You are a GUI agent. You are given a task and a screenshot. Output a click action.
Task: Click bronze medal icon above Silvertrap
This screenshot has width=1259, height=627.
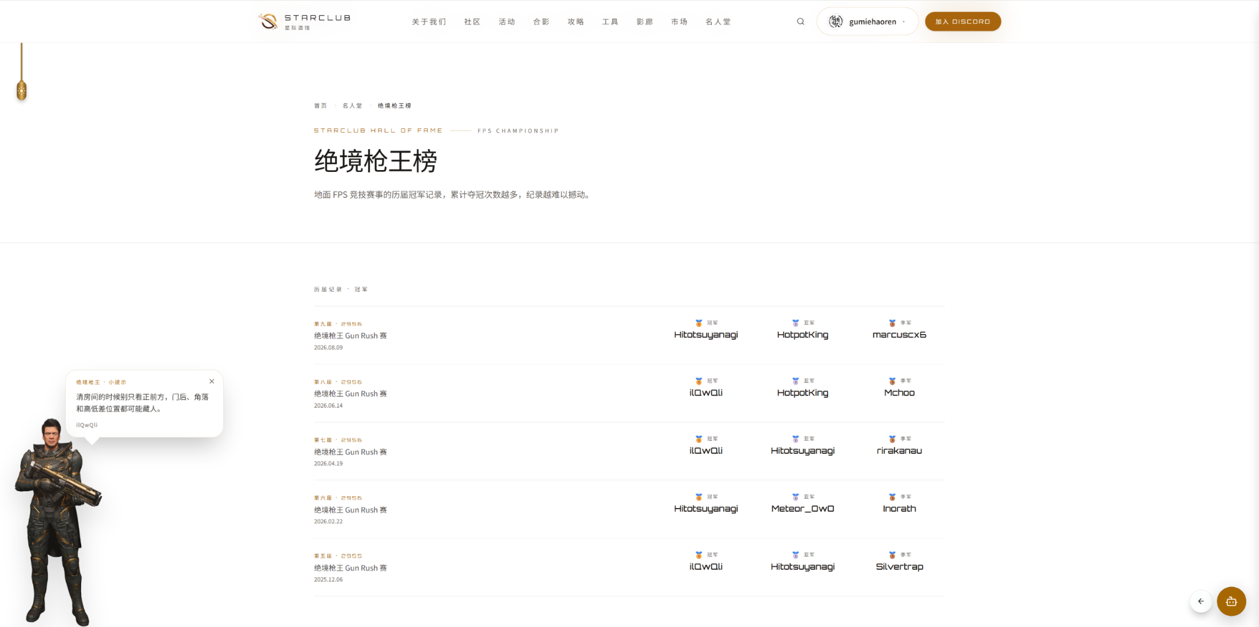[x=891, y=555]
